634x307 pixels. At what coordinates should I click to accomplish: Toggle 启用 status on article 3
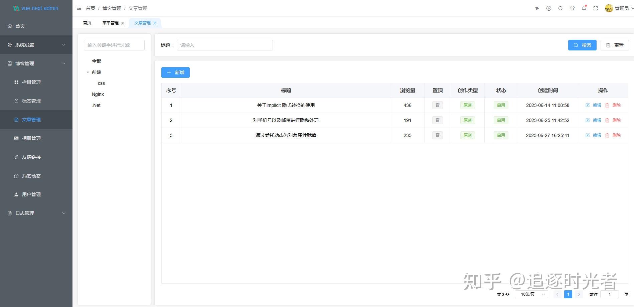click(x=501, y=135)
